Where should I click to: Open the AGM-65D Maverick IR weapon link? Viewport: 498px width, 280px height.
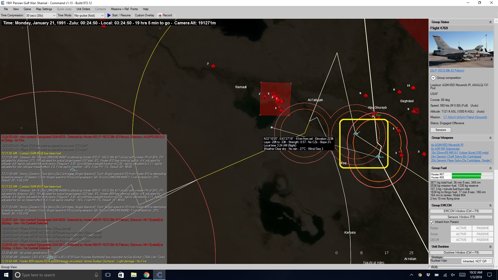click(x=447, y=145)
